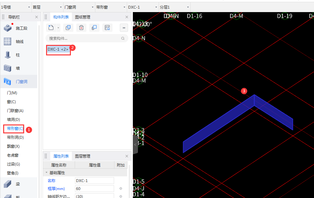The height and width of the screenshot is (198, 314).
Task: Click drag handle of 导航栏 panel
Action: click(x=3, y=17)
